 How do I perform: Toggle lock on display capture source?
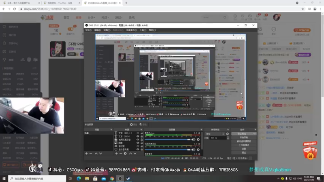(x=142, y=149)
